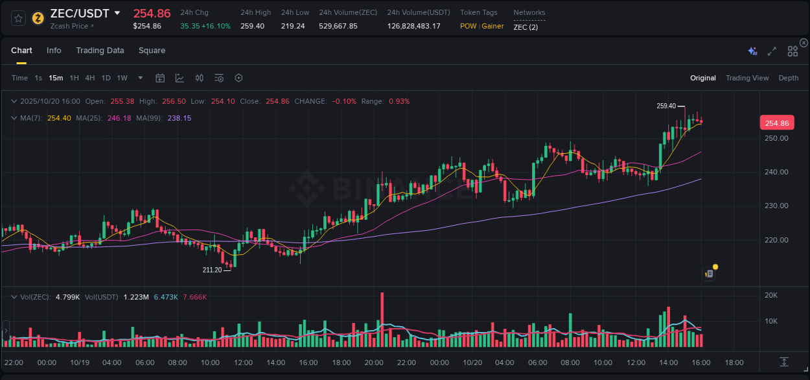Collapse the volume pane chevron

point(14,296)
